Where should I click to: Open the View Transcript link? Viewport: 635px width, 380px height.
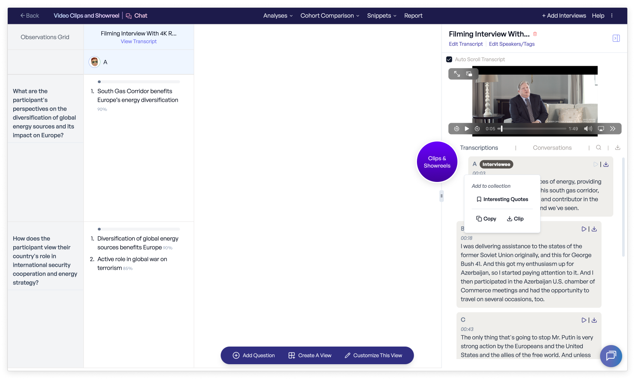tap(139, 42)
